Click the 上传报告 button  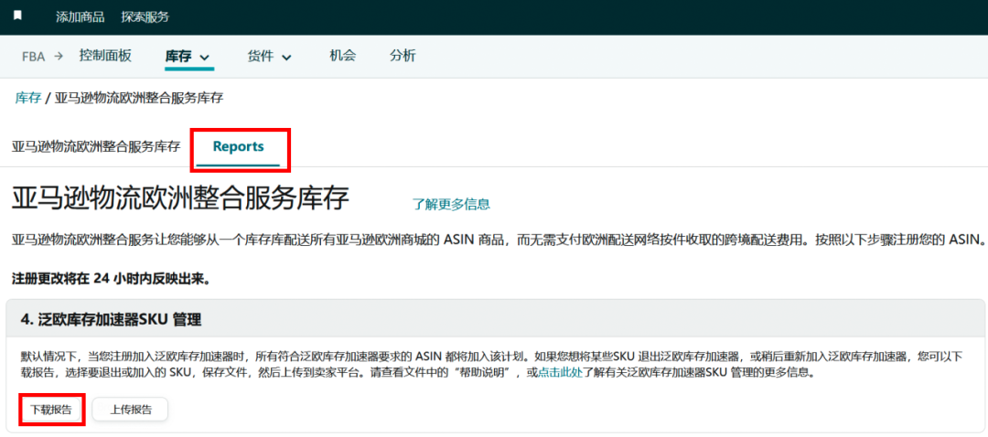[131, 410]
